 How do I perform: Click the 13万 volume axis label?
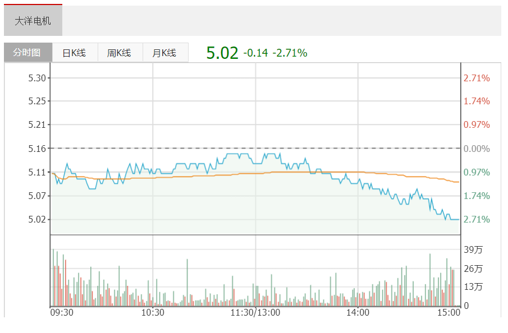(x=473, y=286)
